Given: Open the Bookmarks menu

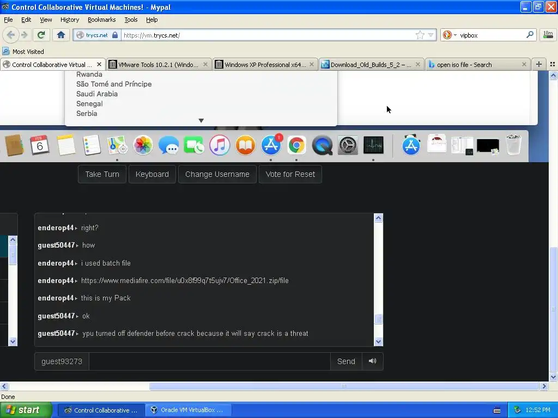Looking at the screenshot, I should pos(101,20).
